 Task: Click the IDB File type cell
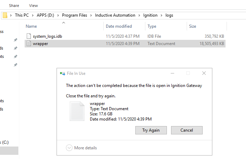(x=154, y=36)
